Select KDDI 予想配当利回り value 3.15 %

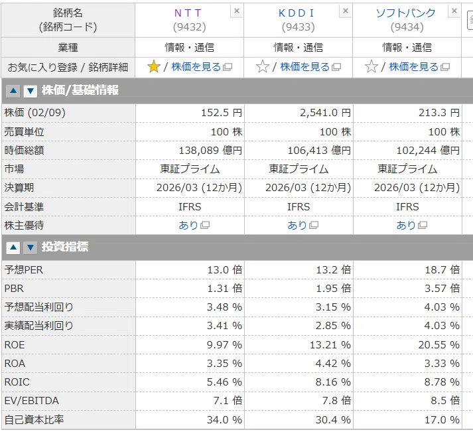tap(333, 307)
